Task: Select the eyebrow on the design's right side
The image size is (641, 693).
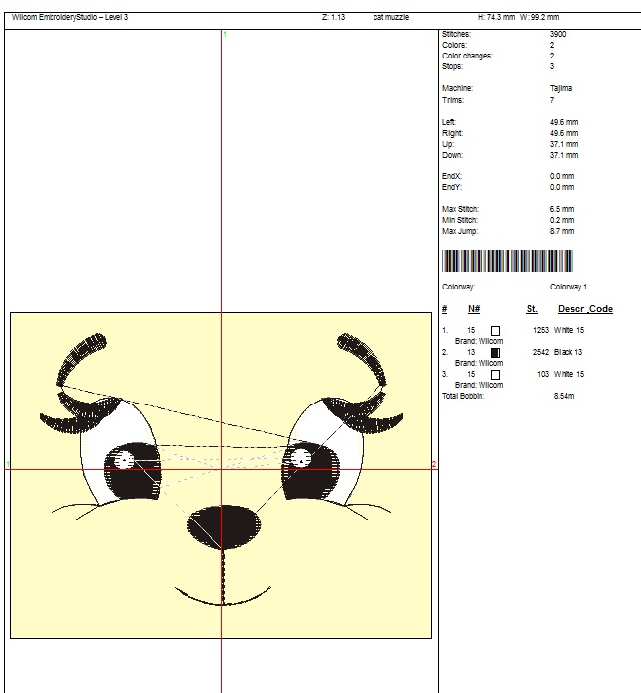Action: 362,359
